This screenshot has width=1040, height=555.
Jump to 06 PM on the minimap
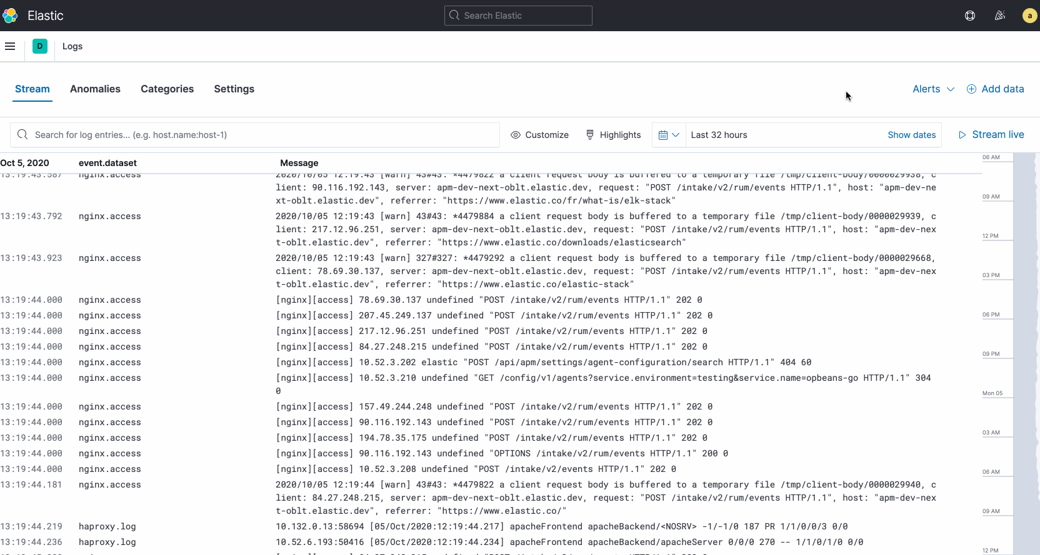(x=991, y=315)
